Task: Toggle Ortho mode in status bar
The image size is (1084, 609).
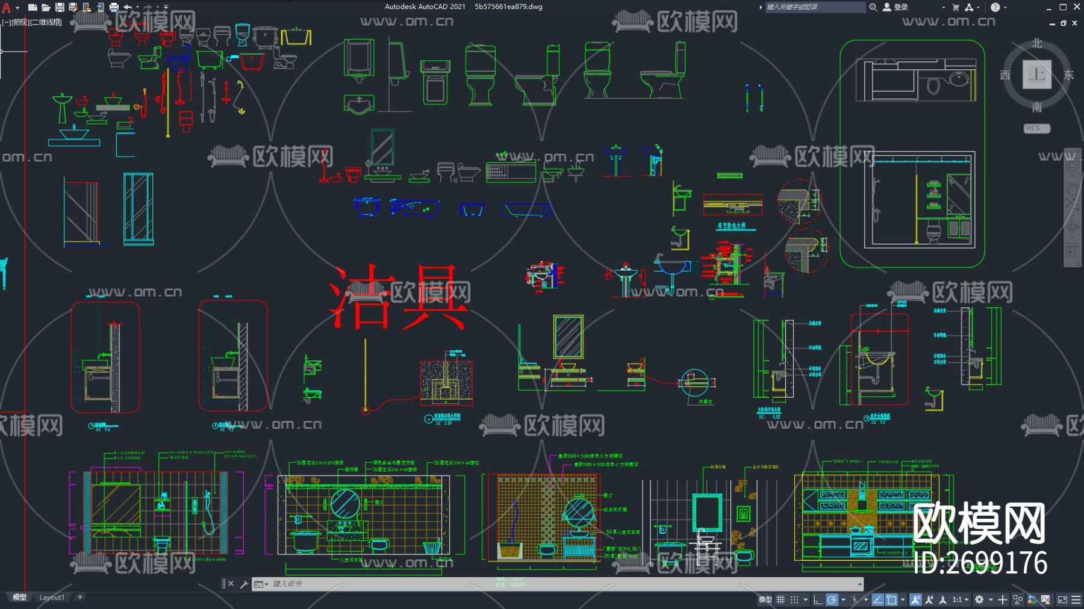Action: click(818, 599)
